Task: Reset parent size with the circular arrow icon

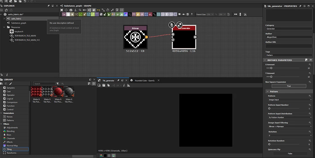Action: point(229,14)
